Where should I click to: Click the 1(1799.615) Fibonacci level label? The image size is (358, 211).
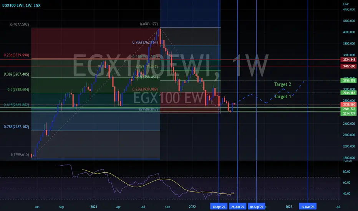pos(20,155)
